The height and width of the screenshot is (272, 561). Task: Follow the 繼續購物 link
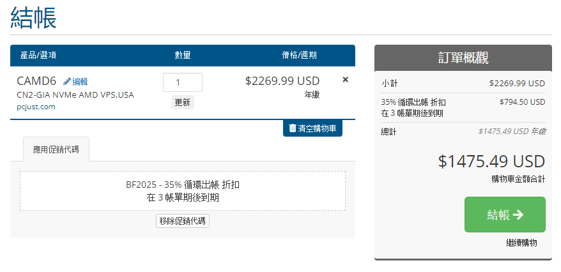point(521,243)
